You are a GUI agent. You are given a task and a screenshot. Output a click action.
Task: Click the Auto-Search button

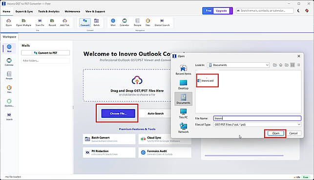[156, 113]
